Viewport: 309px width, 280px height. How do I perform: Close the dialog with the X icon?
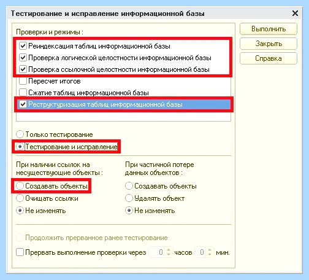(x=295, y=14)
